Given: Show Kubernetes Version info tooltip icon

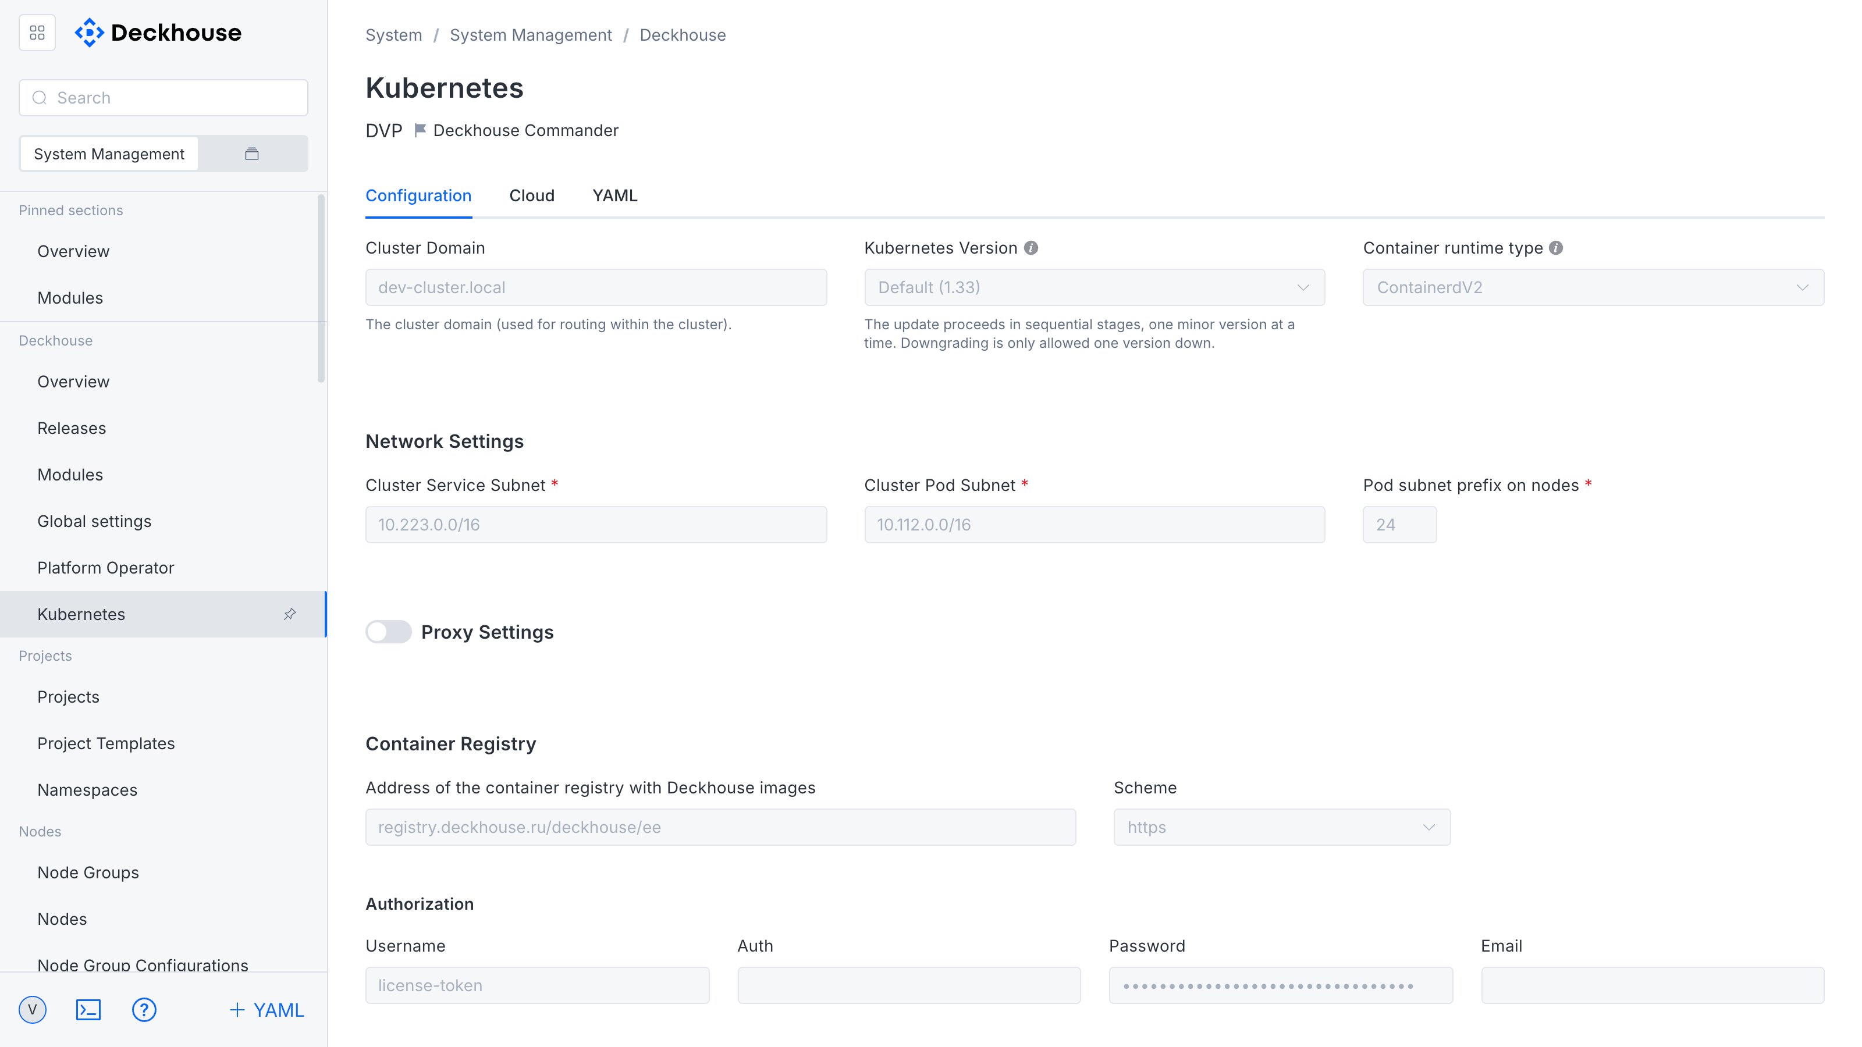Looking at the screenshot, I should (x=1031, y=248).
